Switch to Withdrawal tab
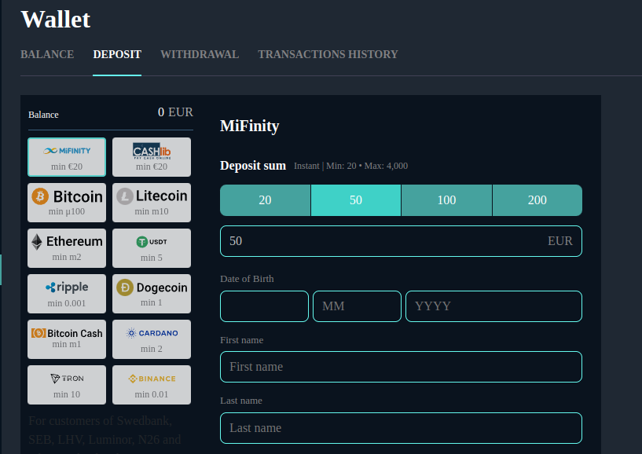 coord(200,55)
